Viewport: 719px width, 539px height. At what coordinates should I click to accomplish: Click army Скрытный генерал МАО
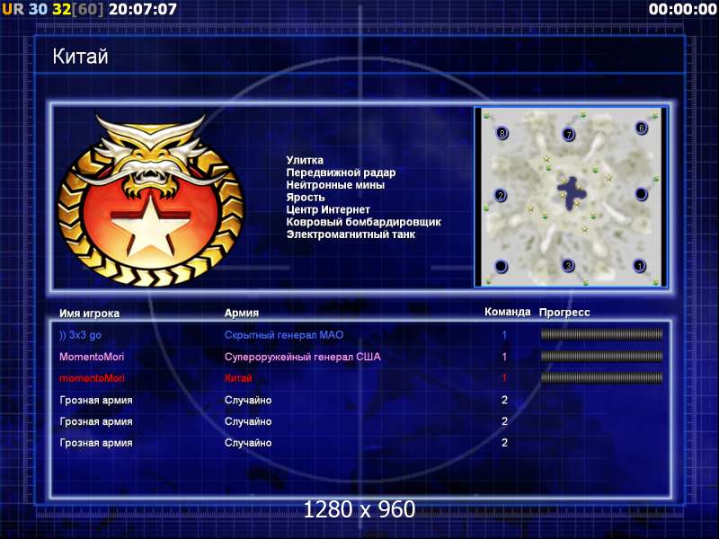tap(284, 334)
